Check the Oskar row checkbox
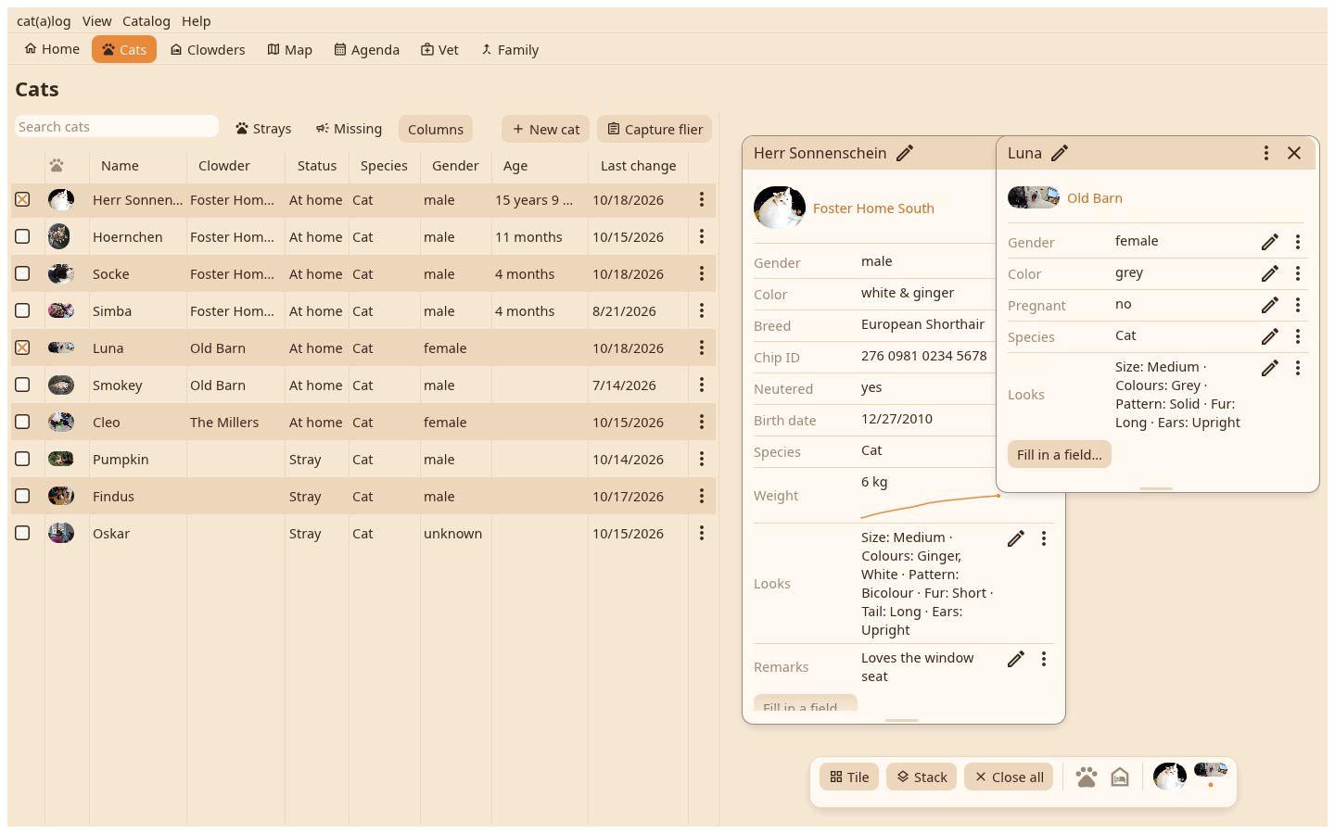 (x=22, y=533)
